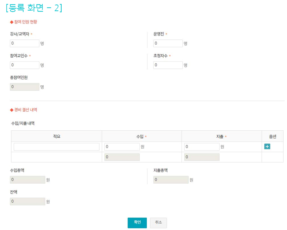Click the 확인 confirm button
The image size is (287, 230).
(137, 223)
